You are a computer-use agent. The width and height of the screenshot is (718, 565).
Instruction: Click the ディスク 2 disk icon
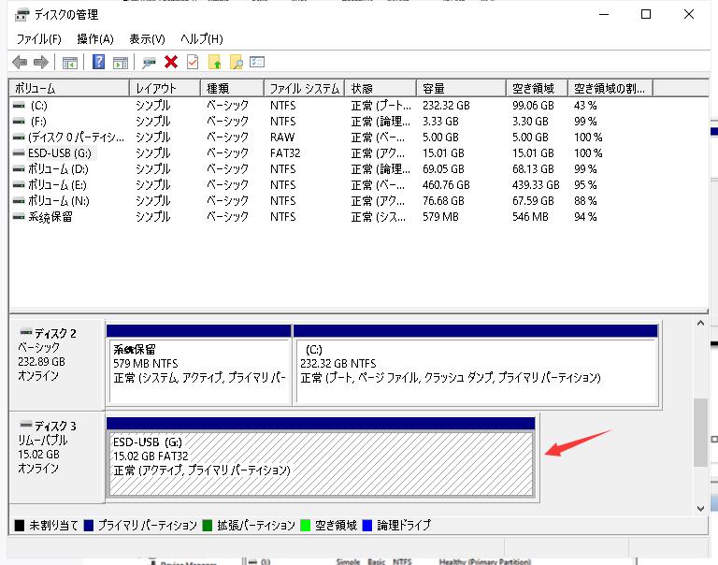click(26, 332)
